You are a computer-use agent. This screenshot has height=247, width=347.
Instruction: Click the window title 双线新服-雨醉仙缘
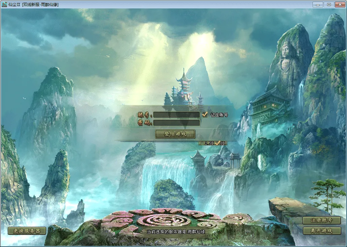(x=40, y=5)
